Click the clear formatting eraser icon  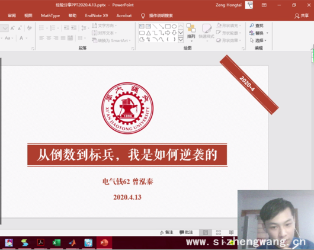tap(29, 28)
